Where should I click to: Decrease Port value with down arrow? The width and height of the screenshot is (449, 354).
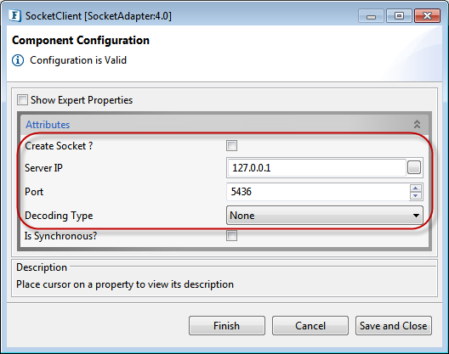pyautogui.click(x=416, y=195)
